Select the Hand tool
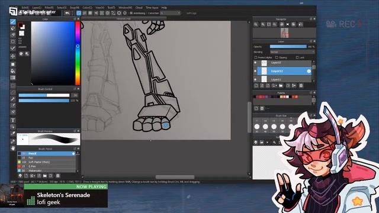Image resolution: width=379 pixels, height=213 pixels. pos(13,148)
